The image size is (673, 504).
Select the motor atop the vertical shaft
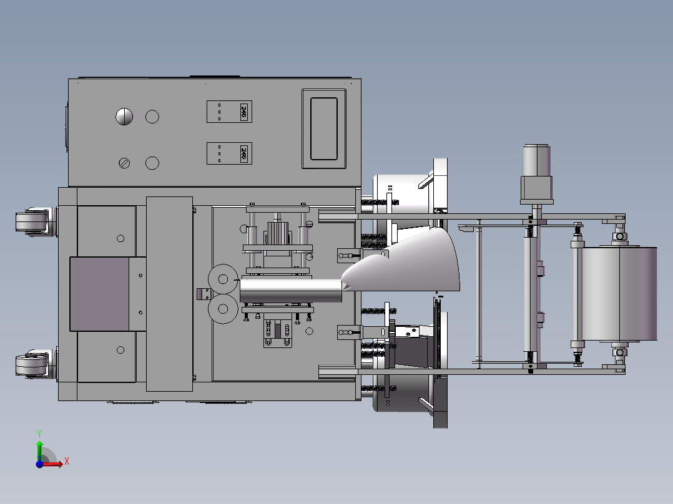click(x=536, y=175)
